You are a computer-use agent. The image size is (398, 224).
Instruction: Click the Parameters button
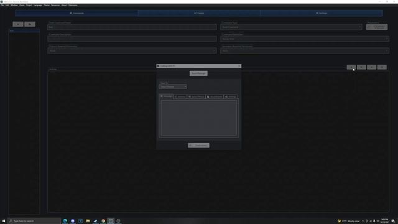pos(377,27)
